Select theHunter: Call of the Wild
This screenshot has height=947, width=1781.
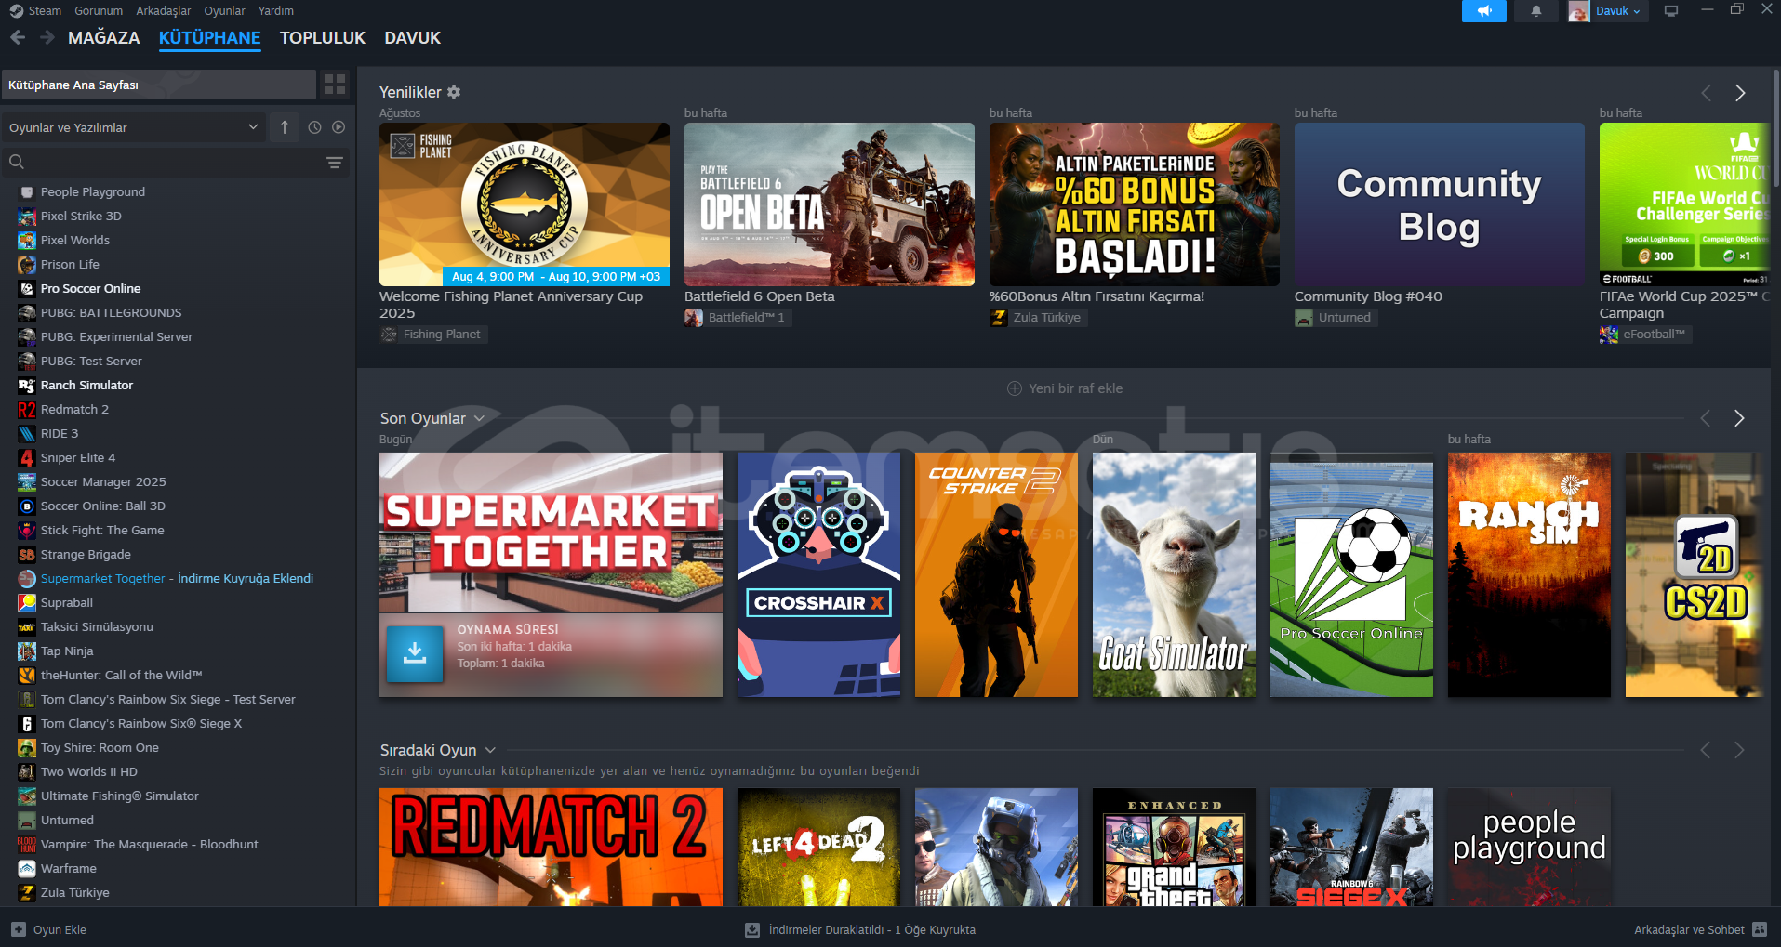[x=121, y=675]
